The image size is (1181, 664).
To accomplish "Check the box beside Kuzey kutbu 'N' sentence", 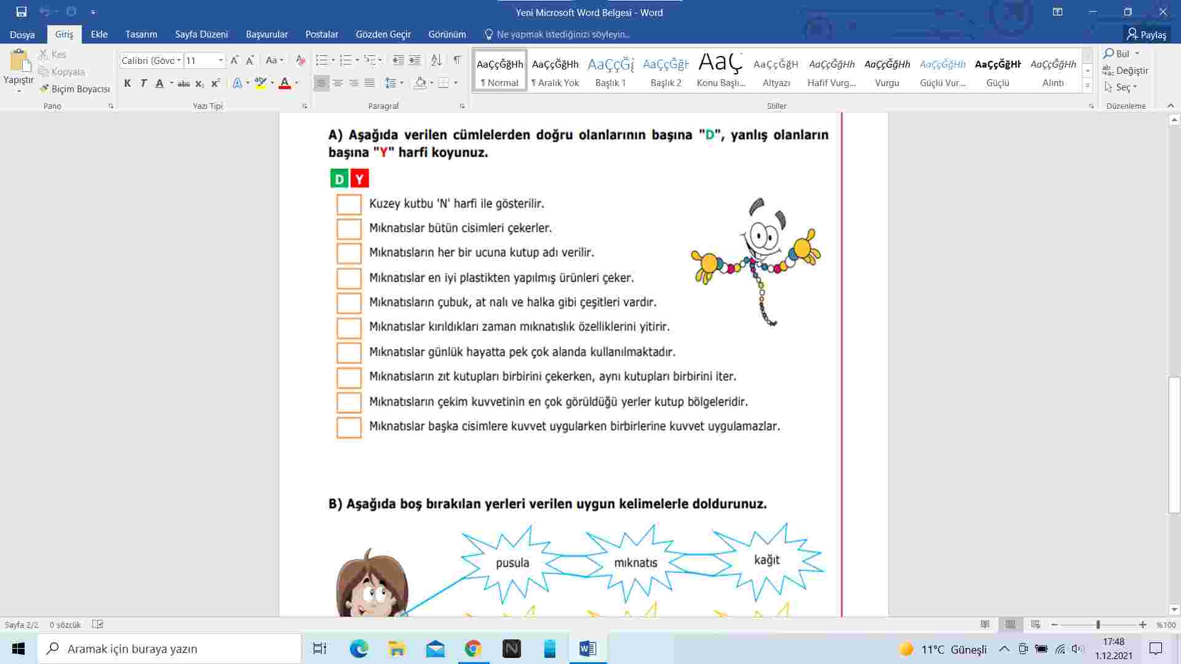I will pos(349,204).
